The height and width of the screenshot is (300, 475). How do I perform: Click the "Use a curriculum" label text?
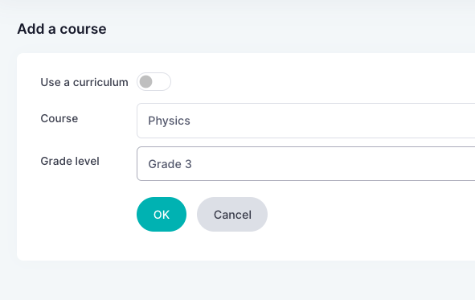84,82
